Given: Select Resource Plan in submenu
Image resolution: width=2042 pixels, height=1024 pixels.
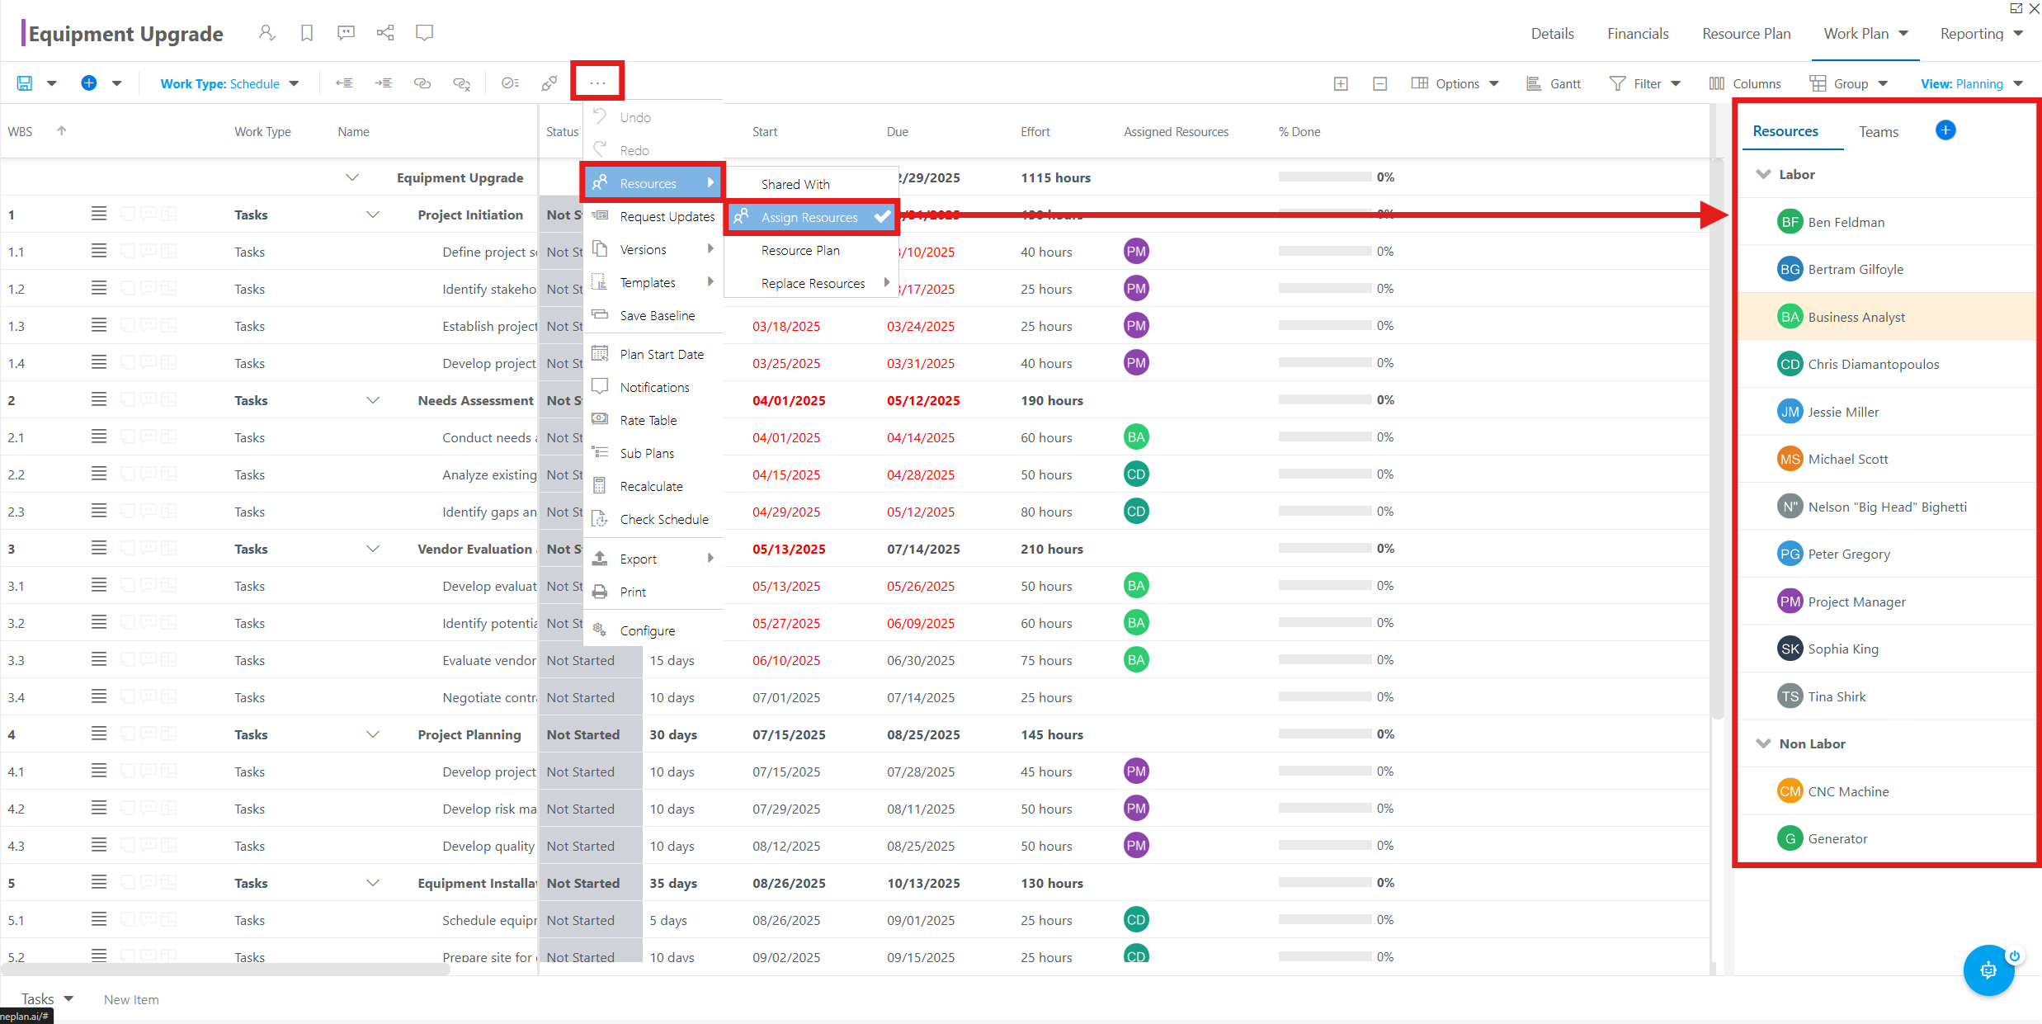Looking at the screenshot, I should [x=800, y=250].
